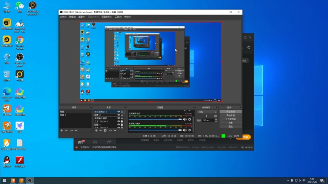Image resolution: width=328 pixels, height=184 pixels.
Task: Open transition properties gear icon
Action: 215,116
